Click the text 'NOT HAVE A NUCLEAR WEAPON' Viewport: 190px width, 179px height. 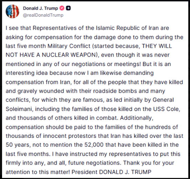point(51,55)
